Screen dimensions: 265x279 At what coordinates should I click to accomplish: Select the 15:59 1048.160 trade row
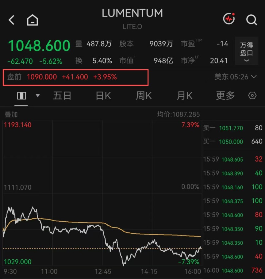click(x=233, y=187)
